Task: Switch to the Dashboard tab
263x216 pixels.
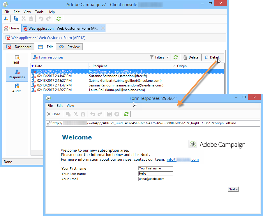Action: pos(19,47)
